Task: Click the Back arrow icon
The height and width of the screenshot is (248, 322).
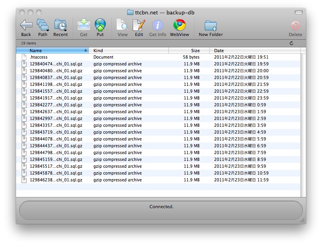Action: [26, 25]
